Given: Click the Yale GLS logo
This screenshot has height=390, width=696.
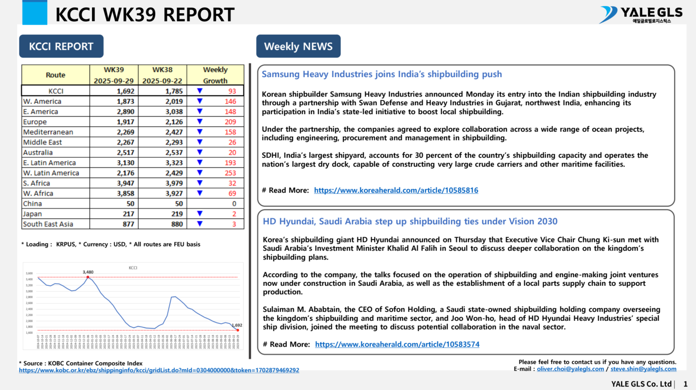Looking at the screenshot, I should point(641,14).
